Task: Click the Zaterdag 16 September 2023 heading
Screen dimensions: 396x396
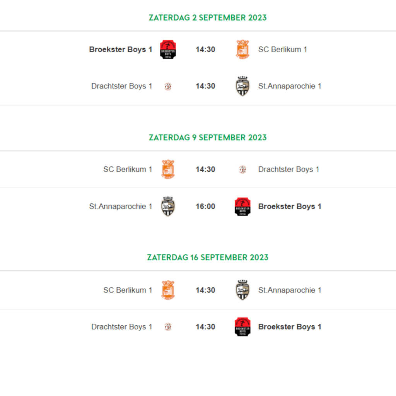Action: click(x=208, y=257)
